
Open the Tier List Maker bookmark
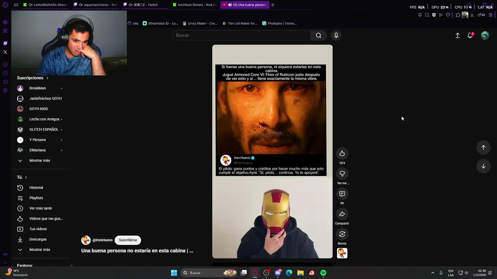tap(240, 23)
